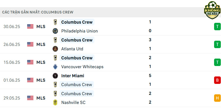
Task: Click the Atlanta Utd team name
Action: [72, 49]
